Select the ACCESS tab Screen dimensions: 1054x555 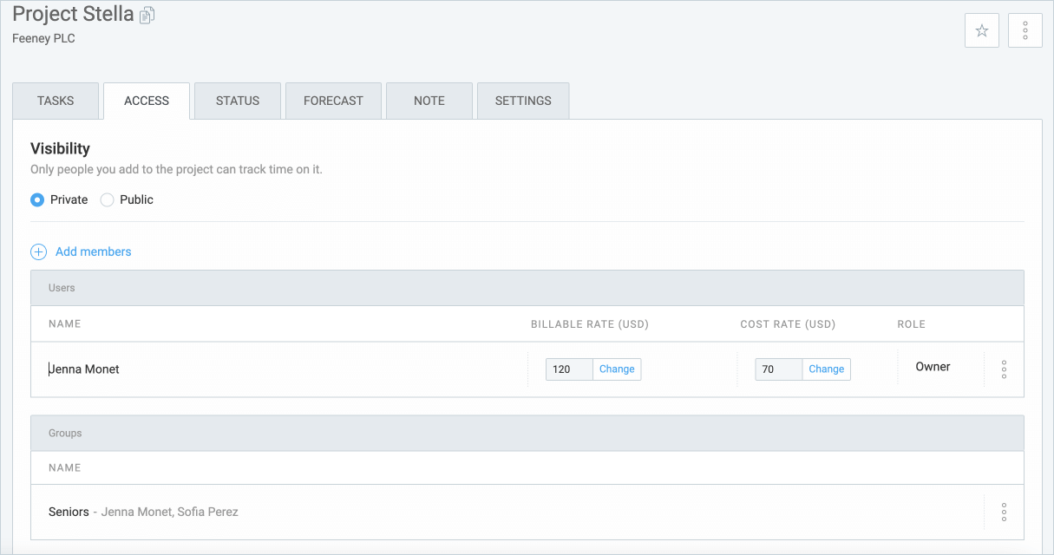(x=146, y=101)
